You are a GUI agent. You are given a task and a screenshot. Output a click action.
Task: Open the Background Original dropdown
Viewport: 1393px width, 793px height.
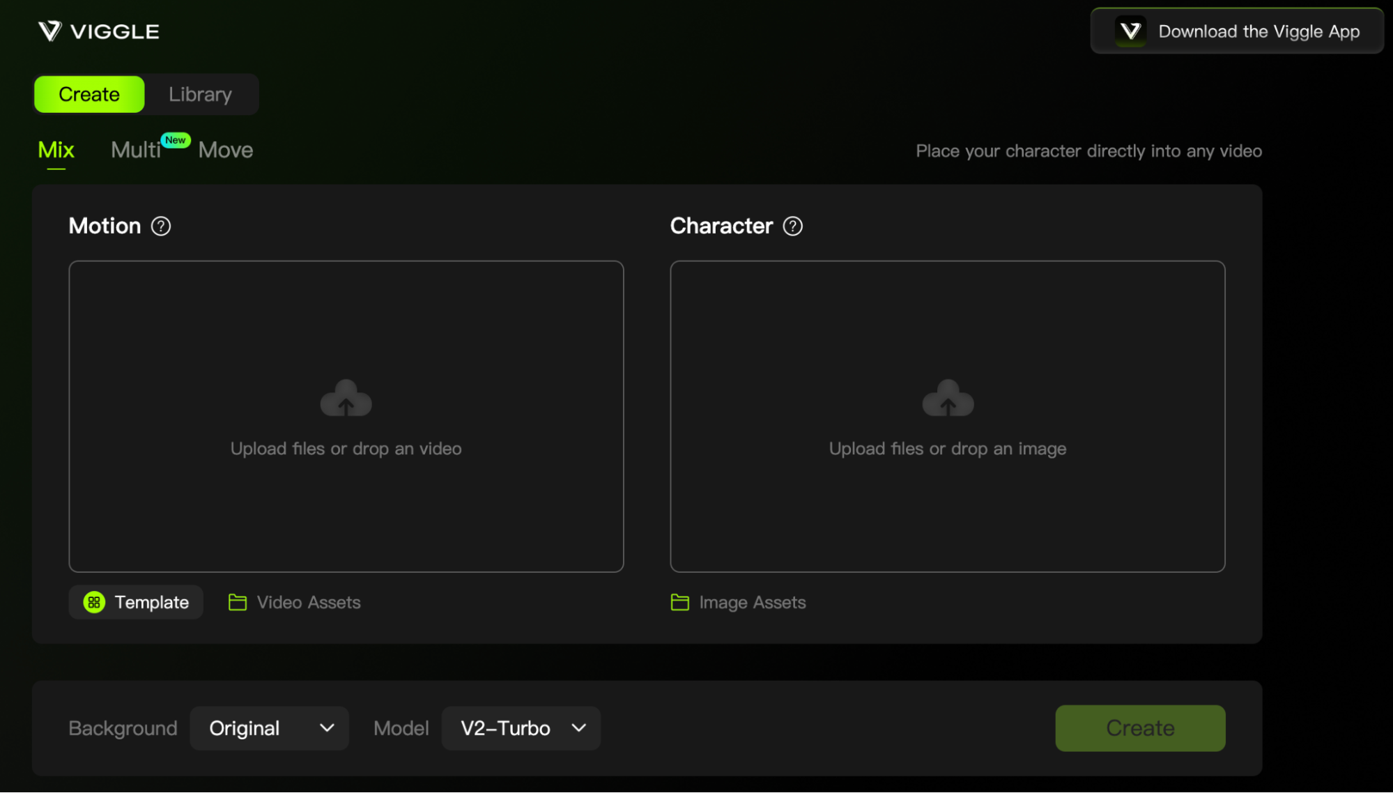click(x=269, y=728)
